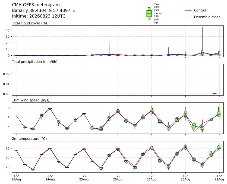The height and width of the screenshot is (184, 227).
Task: Click the 12Z 29Aug precipitation spike
Action: click(219, 80)
